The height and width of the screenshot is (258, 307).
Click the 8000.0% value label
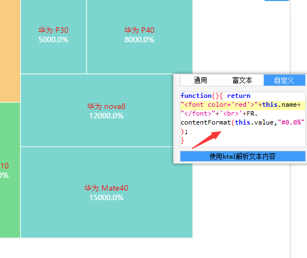[139, 40]
